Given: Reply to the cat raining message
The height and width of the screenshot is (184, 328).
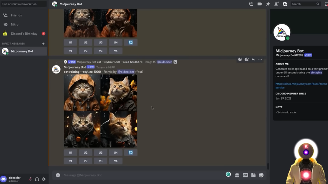Looking at the screenshot, I should (253, 59).
